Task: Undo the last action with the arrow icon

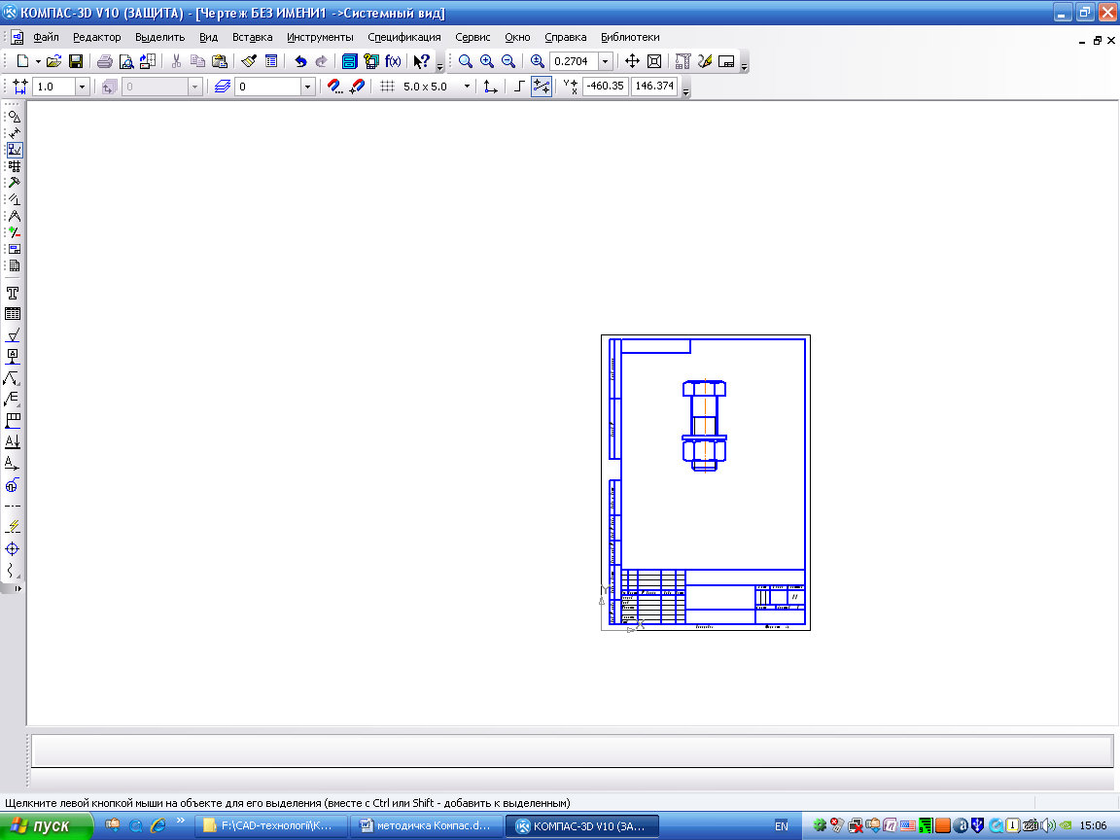Action: (300, 61)
